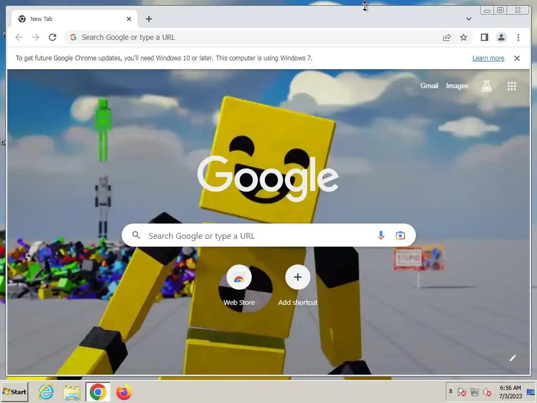
Task: Go back with the browser back arrow
Action: pyautogui.click(x=19, y=37)
